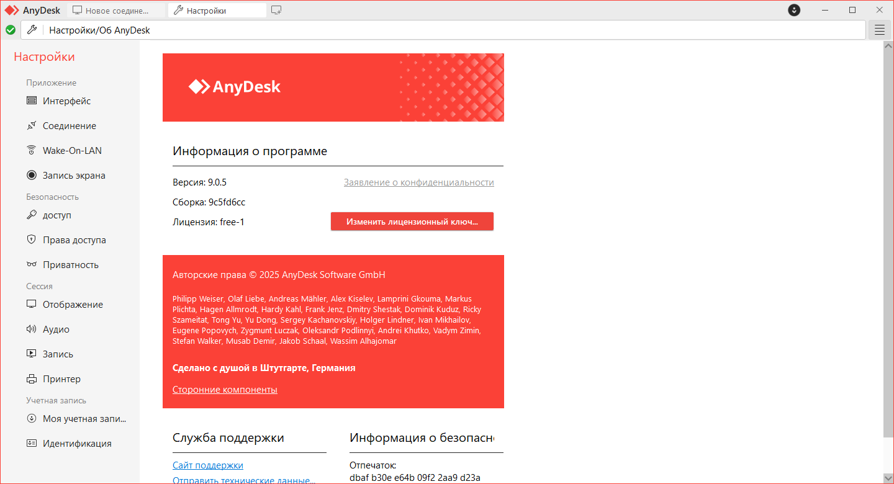This screenshot has height=484, width=894.
Task: Click the доступ key icon
Action: [x=32, y=215]
